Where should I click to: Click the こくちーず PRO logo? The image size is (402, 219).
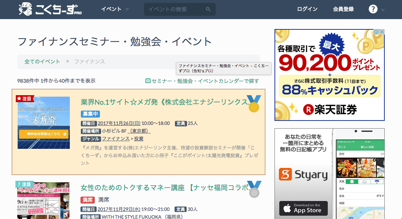tap(50, 9)
